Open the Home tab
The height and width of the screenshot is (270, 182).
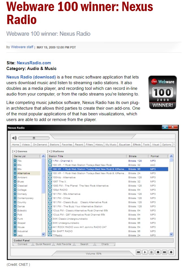(x=16, y=145)
